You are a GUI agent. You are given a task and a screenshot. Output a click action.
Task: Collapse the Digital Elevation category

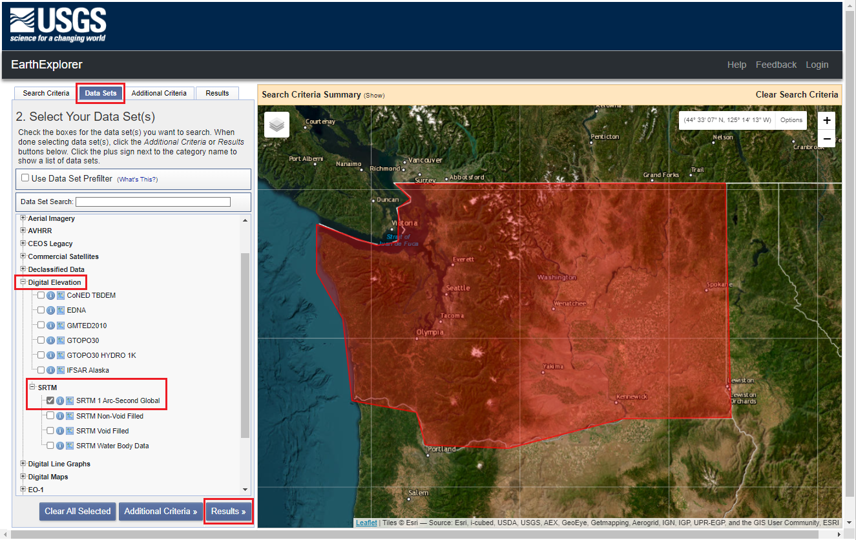23,282
